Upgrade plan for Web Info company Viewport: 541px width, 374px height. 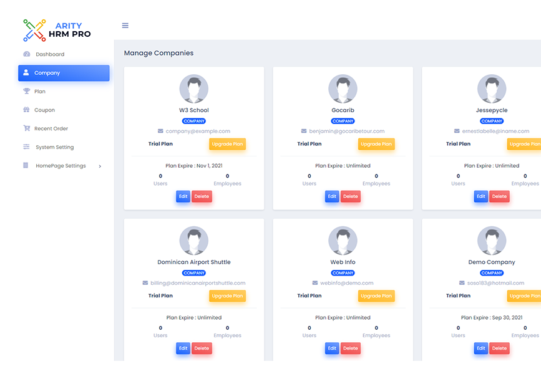pyautogui.click(x=376, y=296)
